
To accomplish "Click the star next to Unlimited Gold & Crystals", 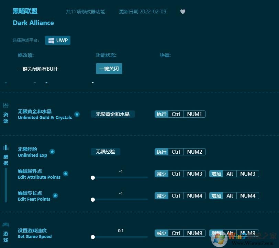I will click(x=77, y=114).
